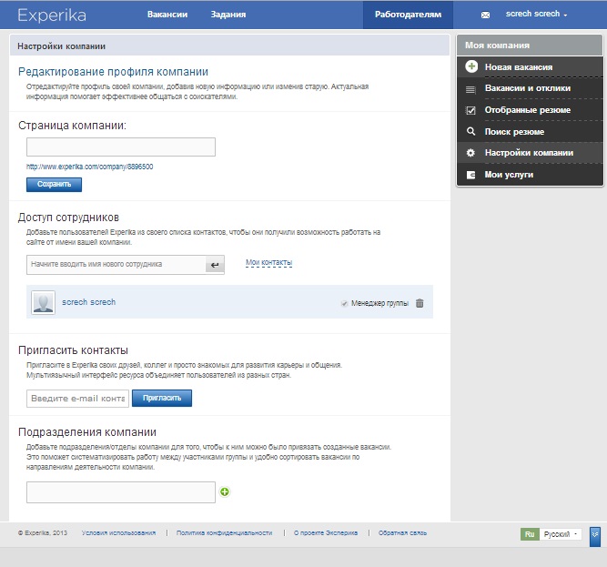The height and width of the screenshot is (567, 607).
Task: Click the green plus icon for new vacancy
Action: 470,67
